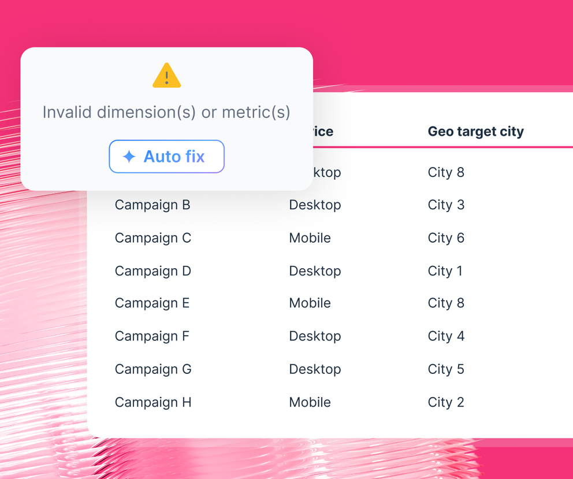The image size is (573, 479).
Task: Select the Campaign H row label
Action: click(152, 402)
